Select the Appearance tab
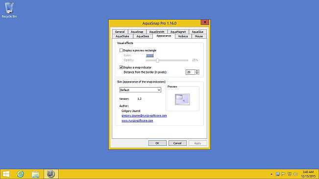The image size is (319, 179). pyautogui.click(x=164, y=36)
